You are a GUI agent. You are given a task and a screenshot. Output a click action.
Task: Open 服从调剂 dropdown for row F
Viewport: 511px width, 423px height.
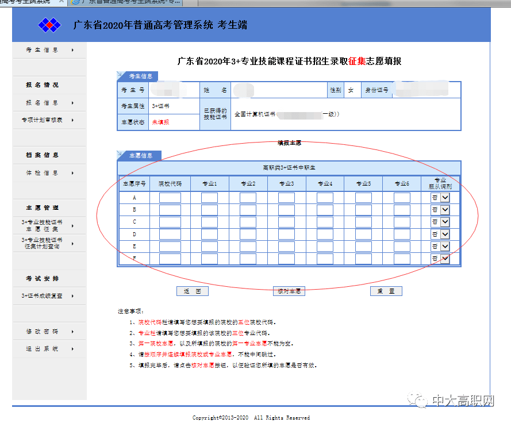(440, 259)
